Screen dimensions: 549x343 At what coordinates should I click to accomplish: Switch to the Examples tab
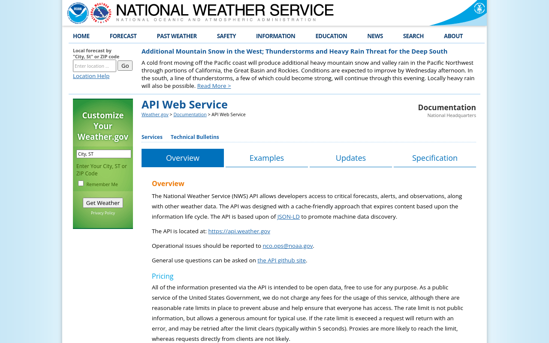point(267,158)
